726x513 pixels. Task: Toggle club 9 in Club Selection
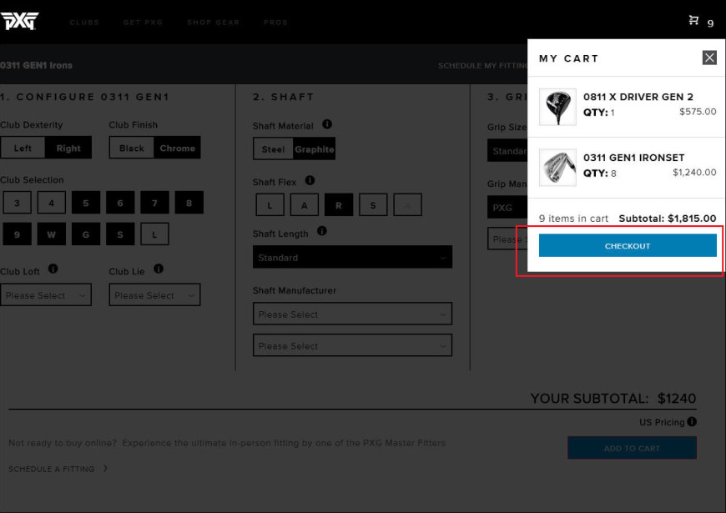click(18, 234)
